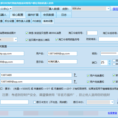Image resolution: width=118 pixels, height=118 pixels.
Task: Expand the 银行卡ID dropdown
Action: tap(112, 102)
